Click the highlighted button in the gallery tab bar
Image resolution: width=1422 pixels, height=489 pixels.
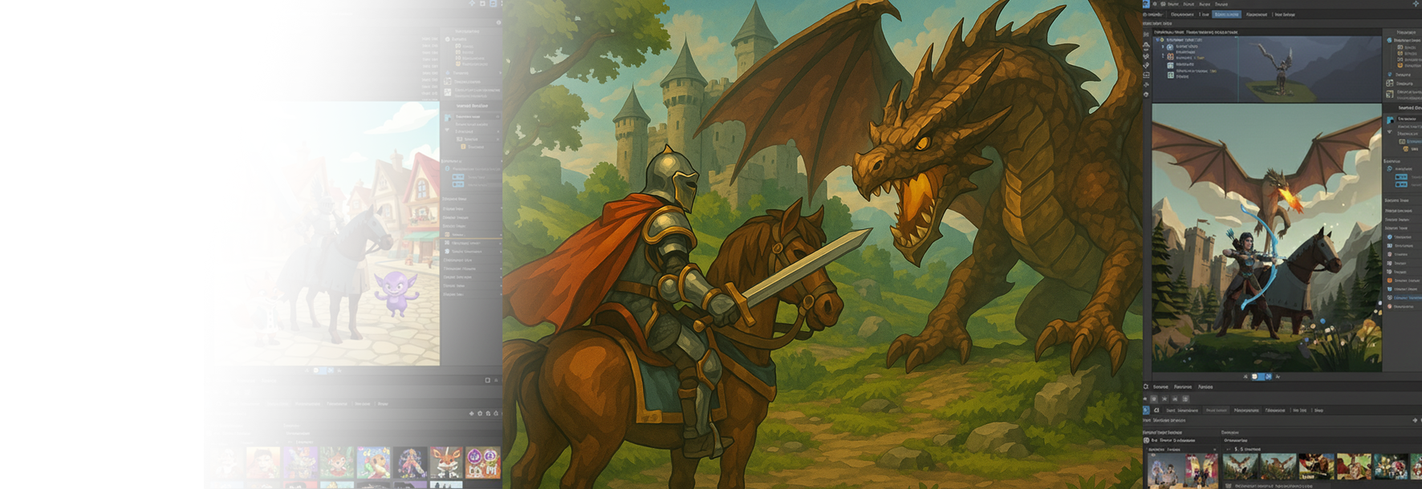(x=1217, y=410)
